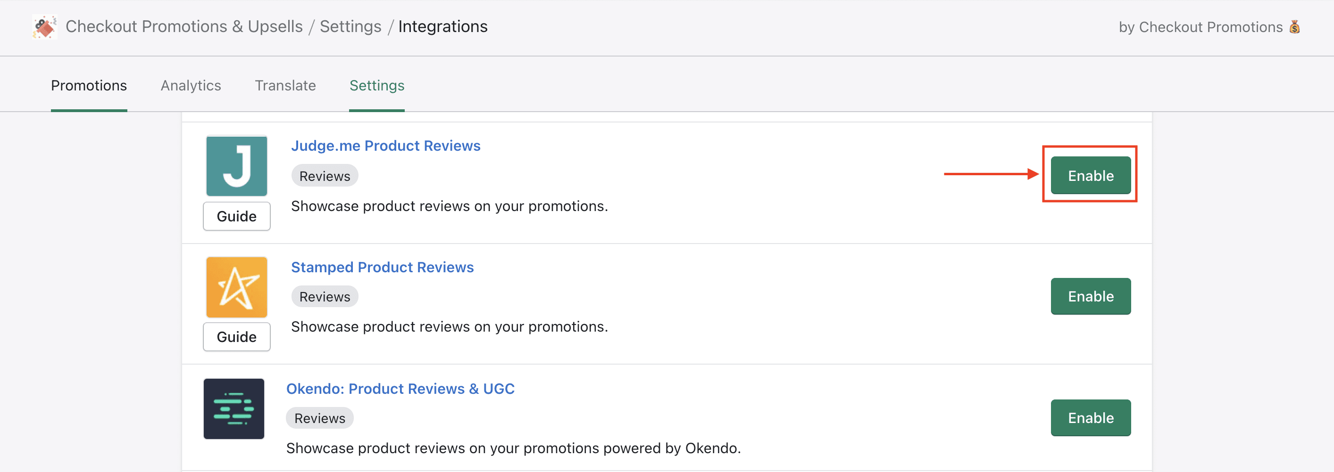The height and width of the screenshot is (472, 1334).
Task: Enable the Stamped Product Reviews integration
Action: (1090, 296)
